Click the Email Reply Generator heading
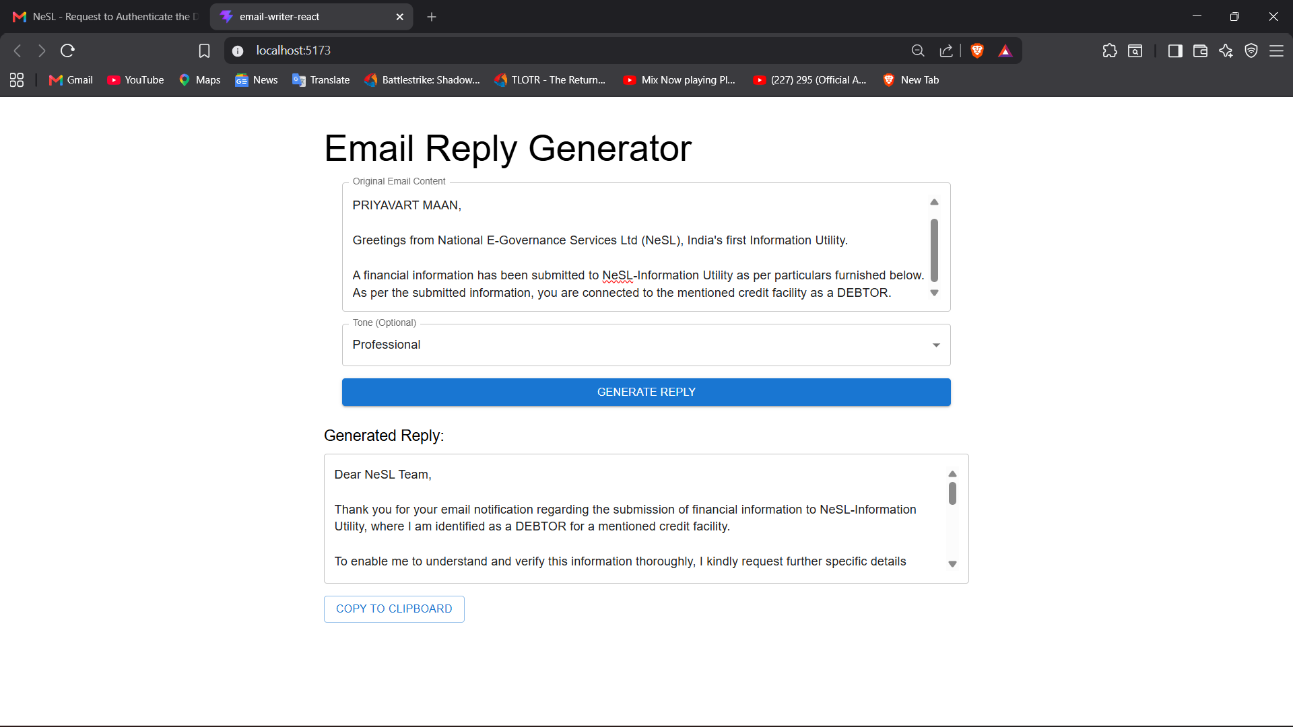This screenshot has height=727, width=1293. 508,148
